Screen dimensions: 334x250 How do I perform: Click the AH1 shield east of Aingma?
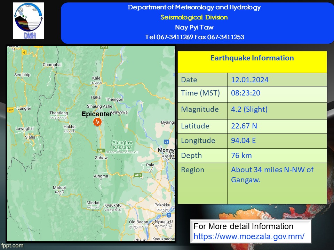[x=138, y=175]
